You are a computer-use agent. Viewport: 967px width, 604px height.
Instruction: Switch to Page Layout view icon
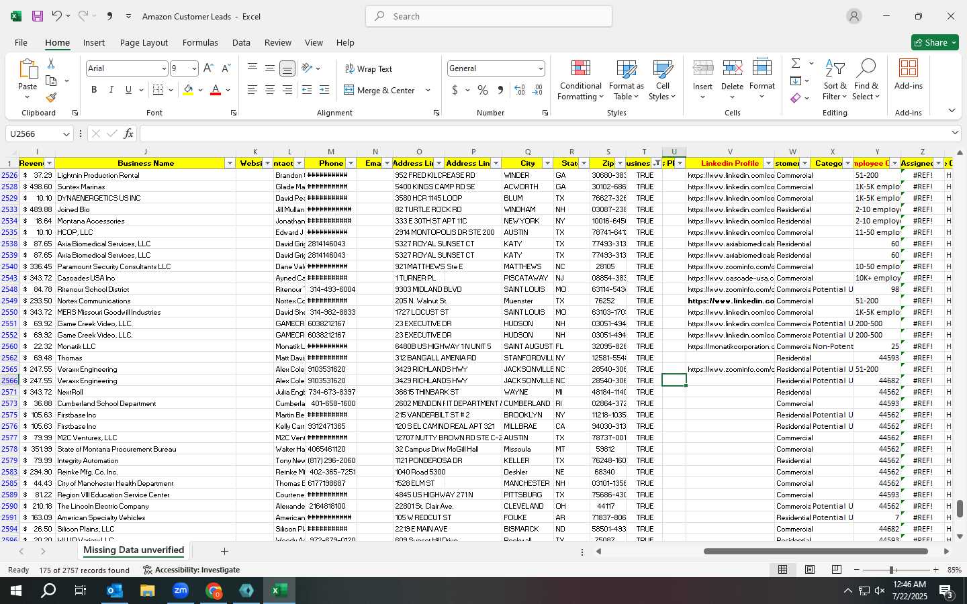(810, 570)
